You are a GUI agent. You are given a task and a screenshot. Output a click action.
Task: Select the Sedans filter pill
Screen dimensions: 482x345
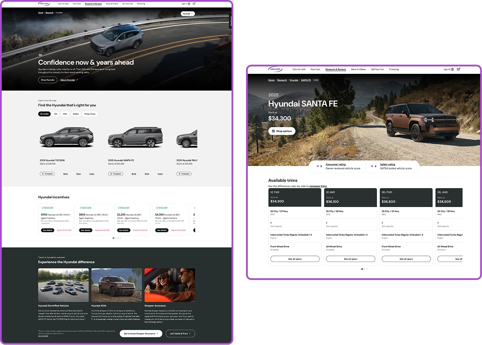76,114
